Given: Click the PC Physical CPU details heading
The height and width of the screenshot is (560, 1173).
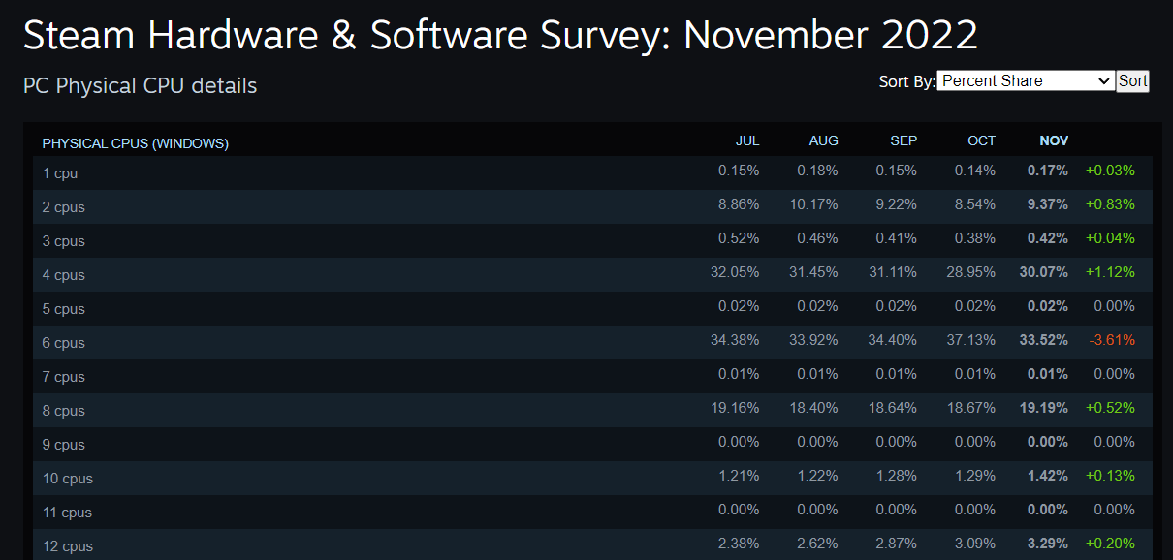Looking at the screenshot, I should click(139, 86).
